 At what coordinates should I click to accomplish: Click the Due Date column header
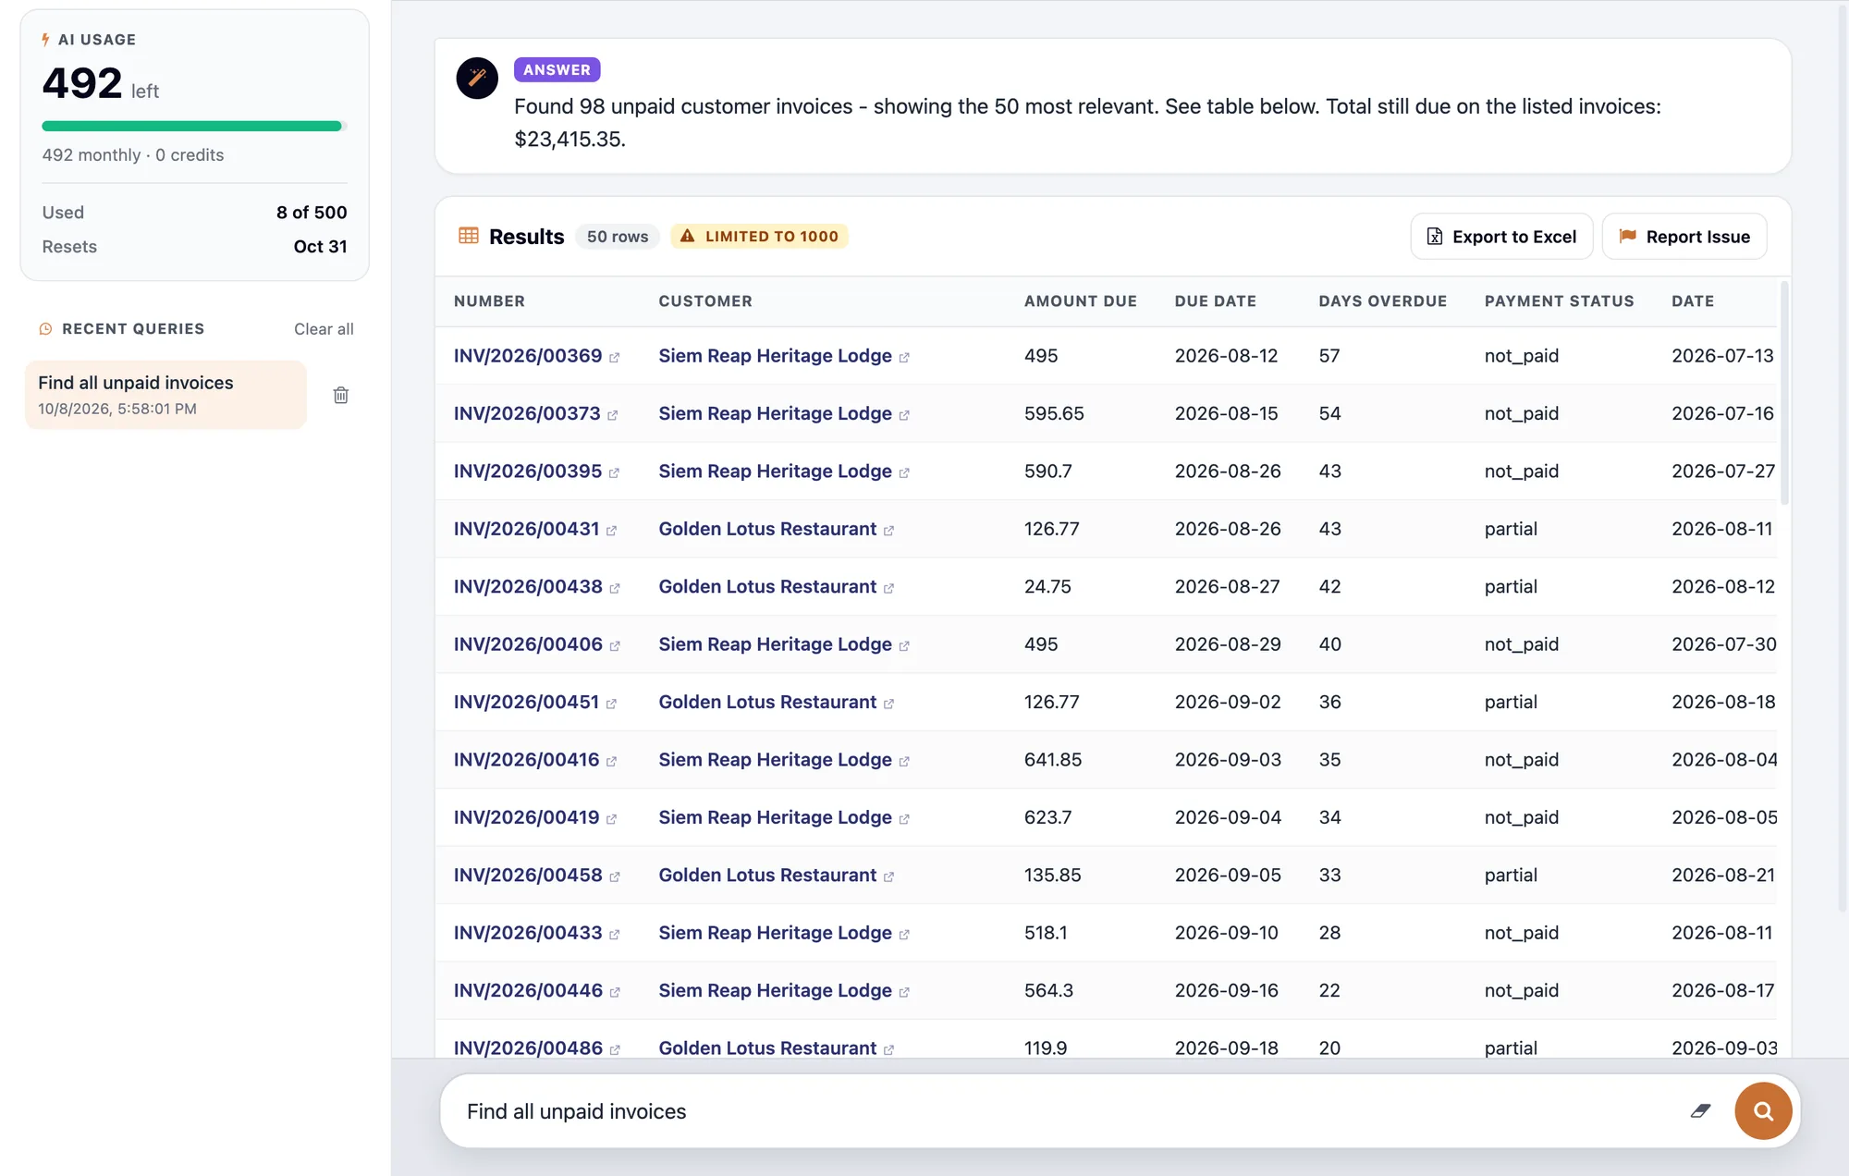1215,301
